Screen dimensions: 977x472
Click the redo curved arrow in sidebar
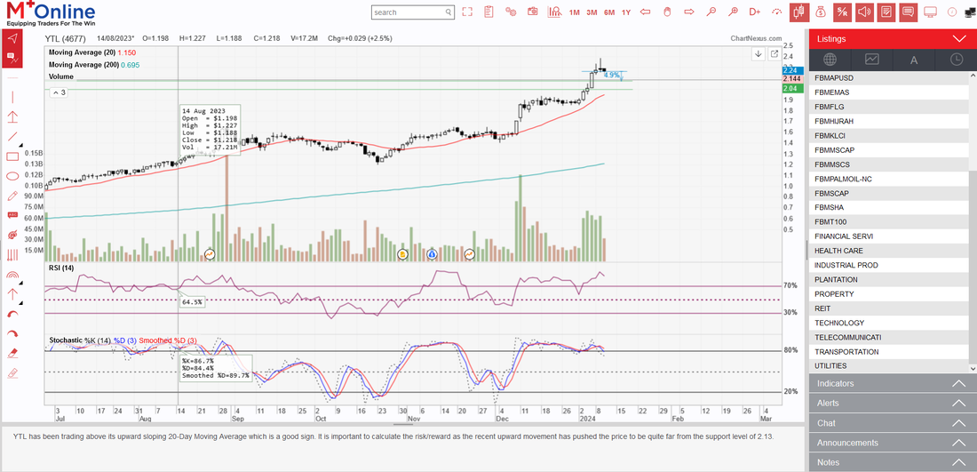12,333
